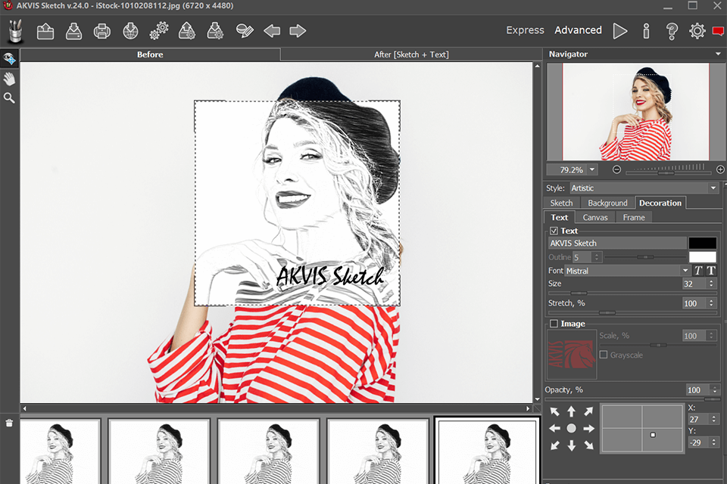727x484 pixels.
Task: Click the load presets icon
Action: [x=187, y=31]
